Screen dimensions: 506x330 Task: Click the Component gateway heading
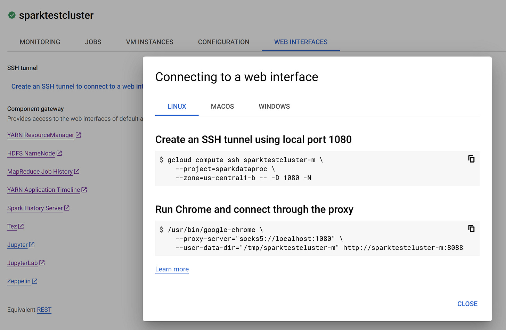(35, 109)
